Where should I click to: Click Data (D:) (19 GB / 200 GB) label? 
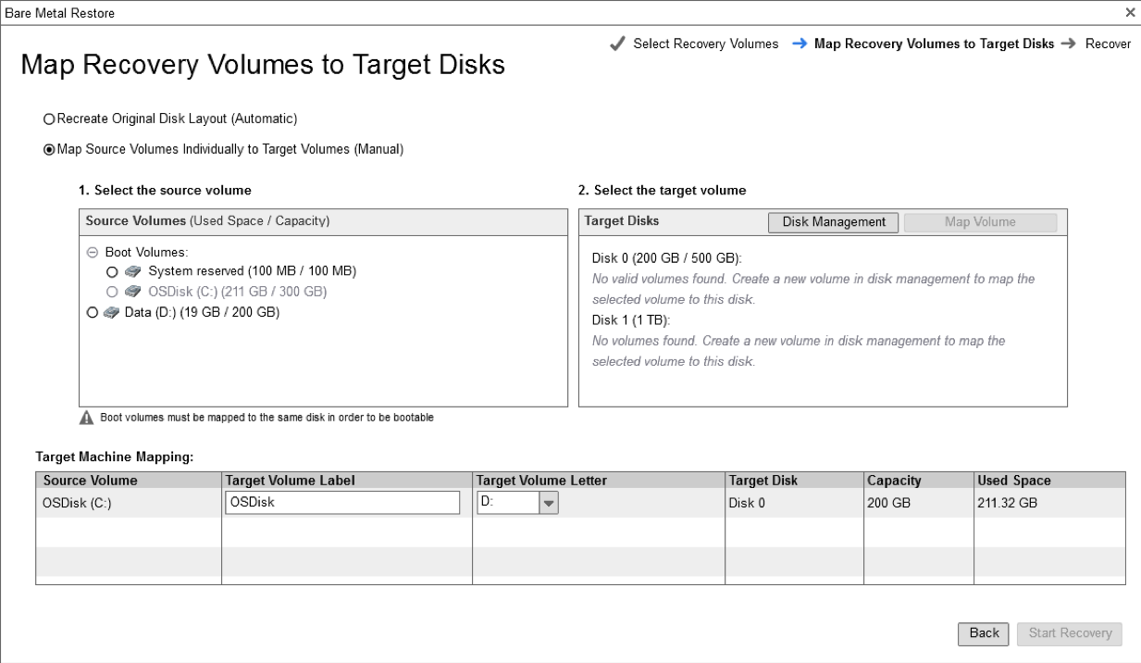click(x=202, y=313)
